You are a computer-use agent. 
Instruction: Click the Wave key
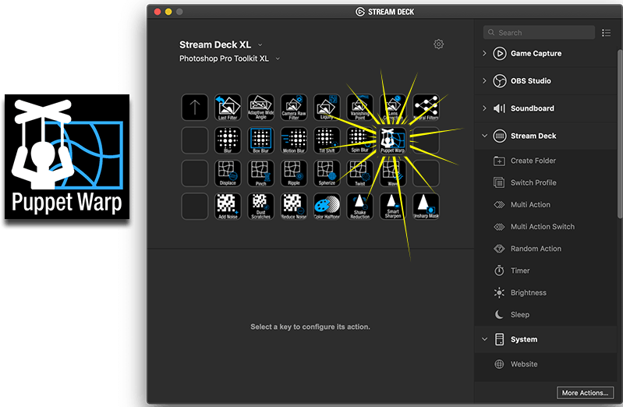tap(392, 173)
